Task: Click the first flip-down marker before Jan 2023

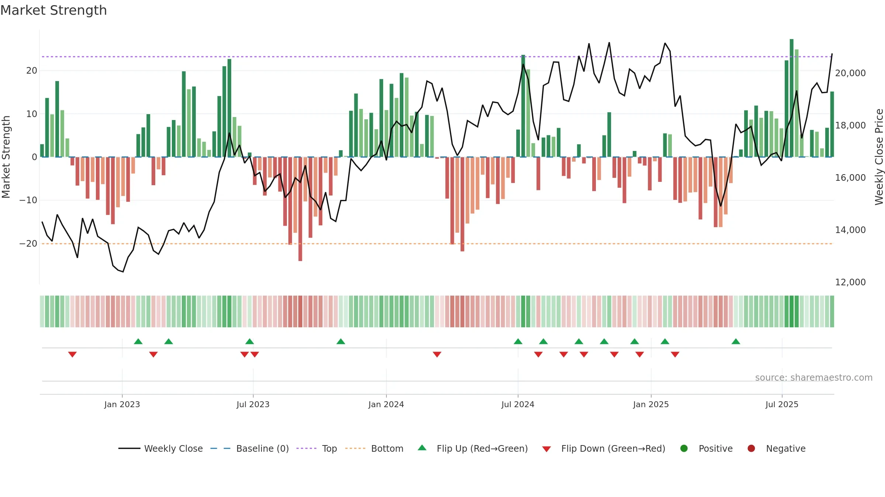Action: pos(72,355)
